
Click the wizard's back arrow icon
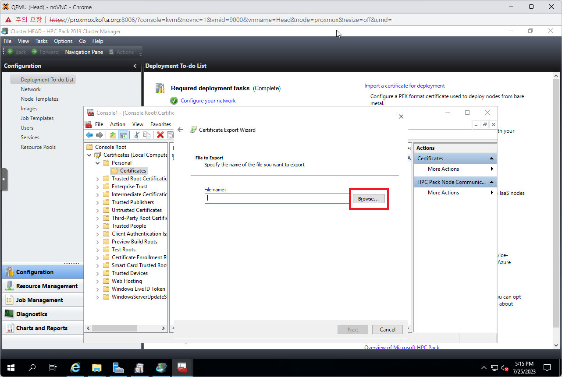point(180,130)
